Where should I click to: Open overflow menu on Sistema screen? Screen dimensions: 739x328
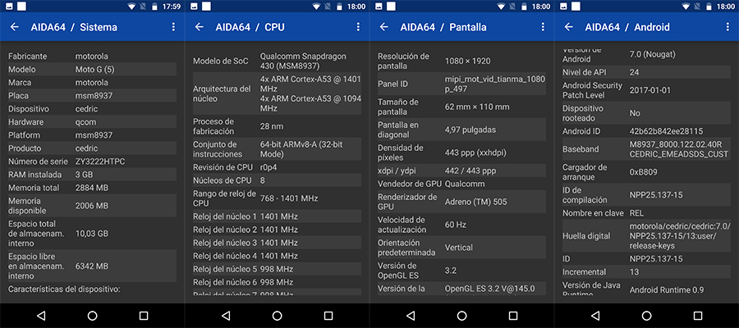click(x=173, y=27)
